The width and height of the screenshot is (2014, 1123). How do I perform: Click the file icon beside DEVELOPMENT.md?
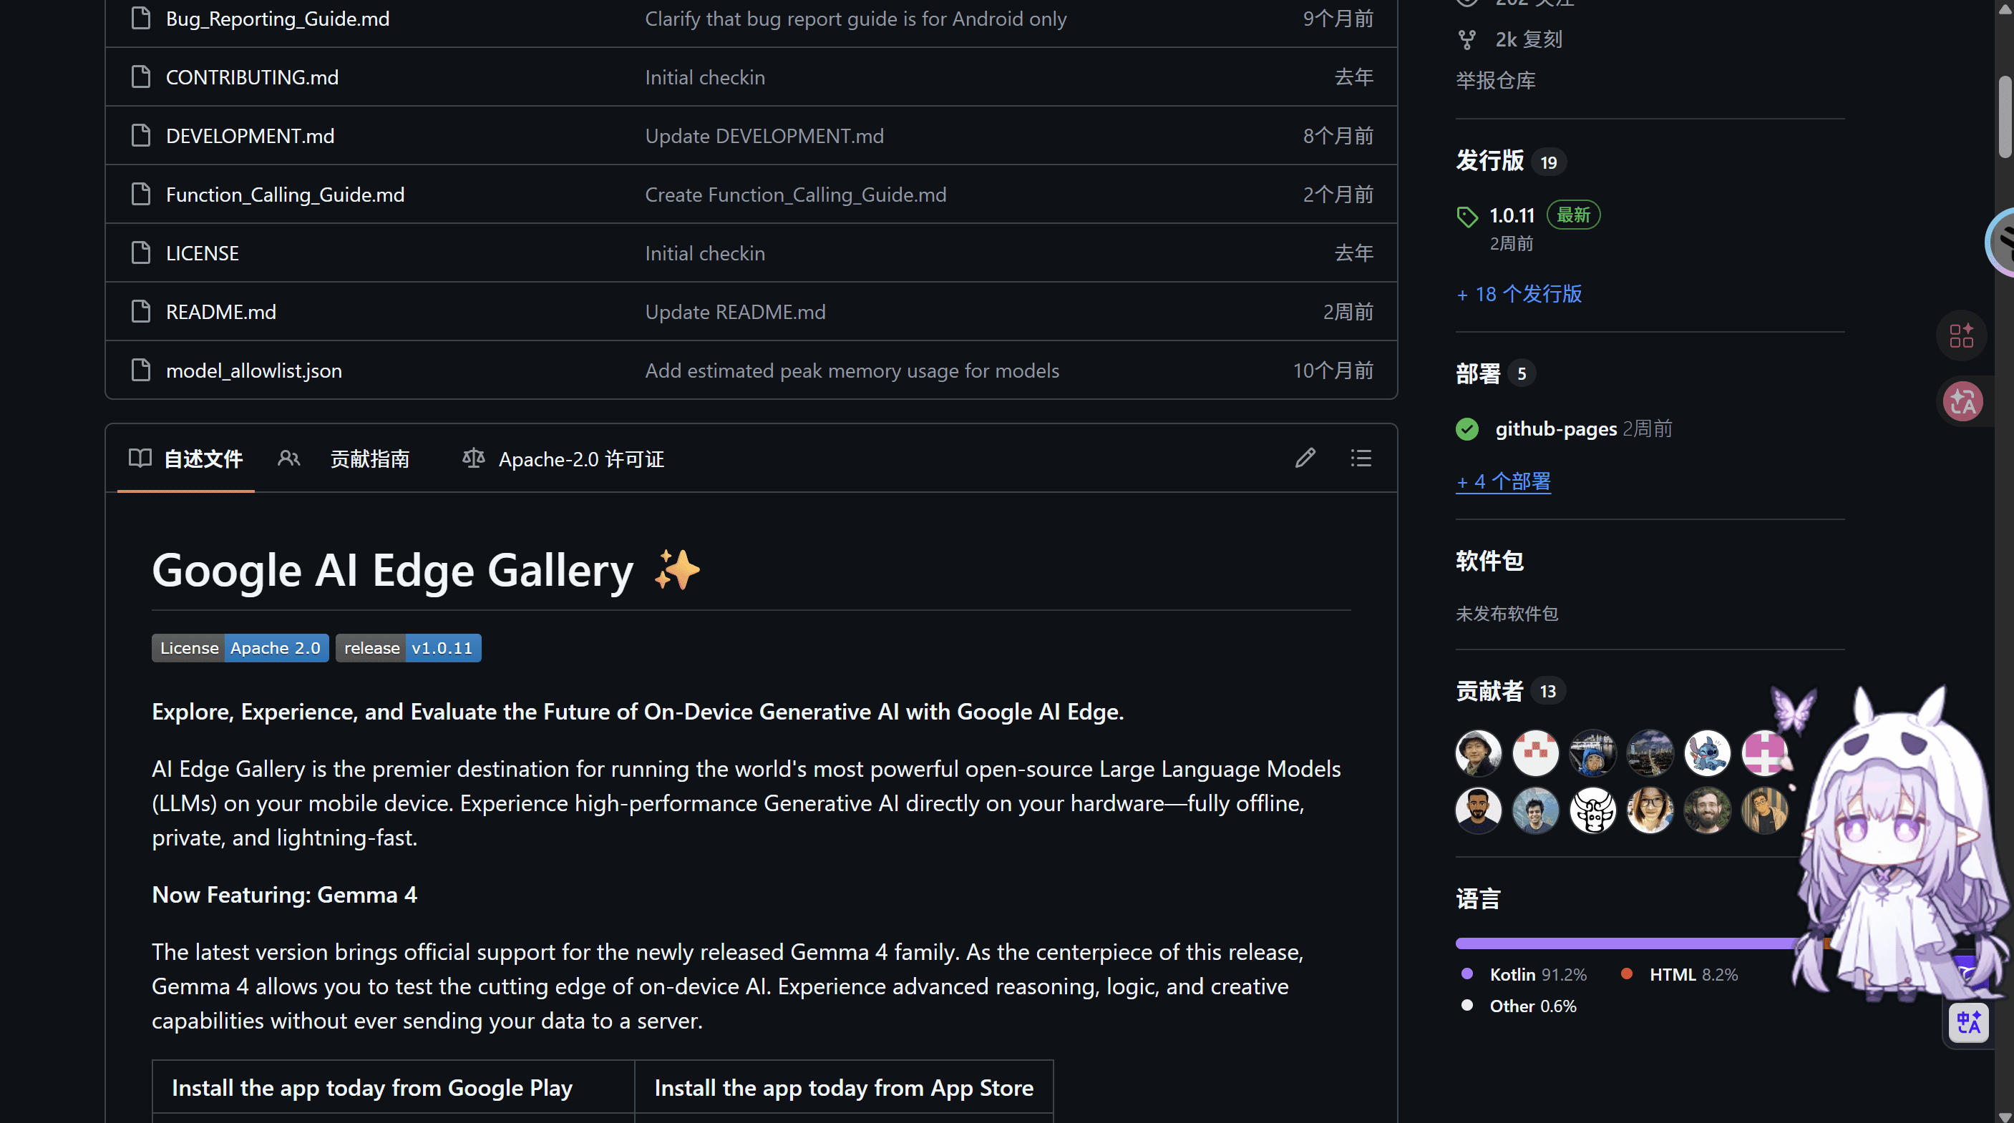point(141,135)
